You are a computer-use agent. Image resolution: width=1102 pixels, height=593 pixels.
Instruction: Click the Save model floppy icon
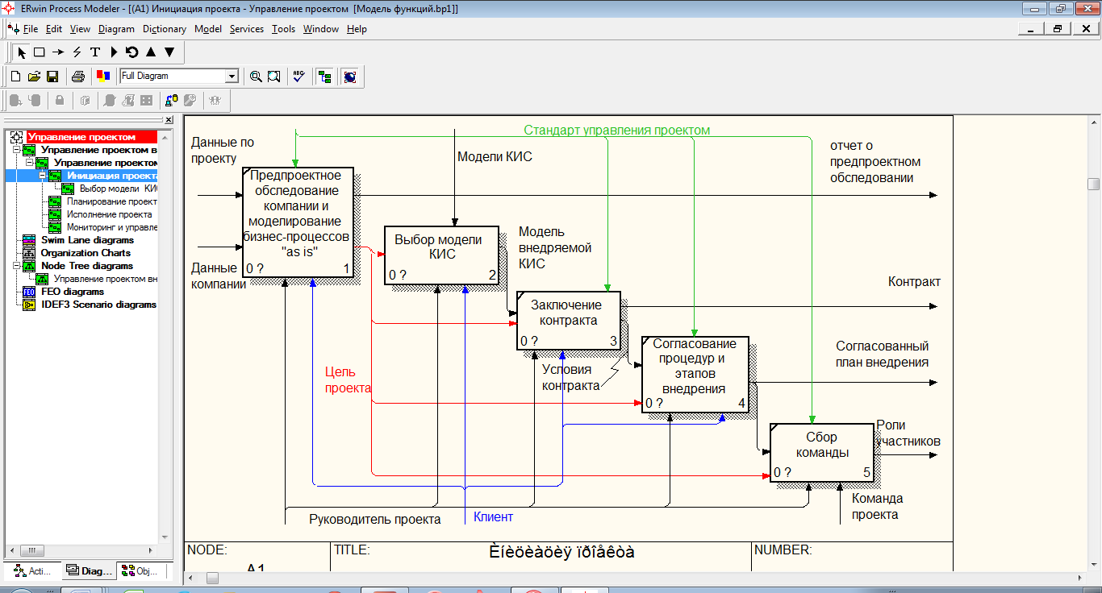[52, 77]
